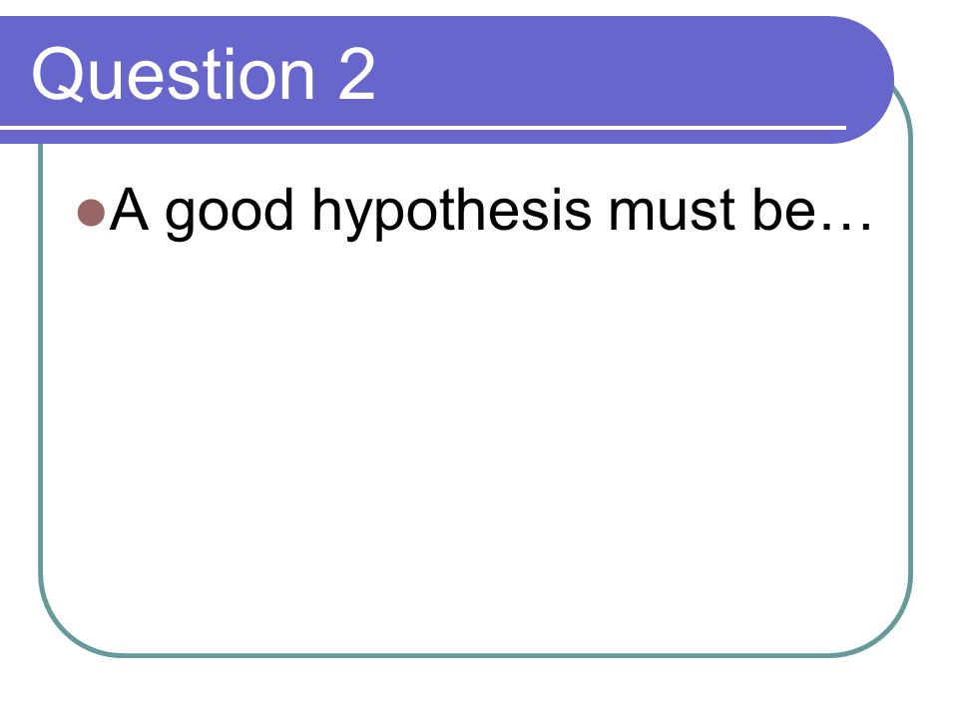Click the word 'good' in the bullet
Screen dimensions: 958x719
pos(230,212)
